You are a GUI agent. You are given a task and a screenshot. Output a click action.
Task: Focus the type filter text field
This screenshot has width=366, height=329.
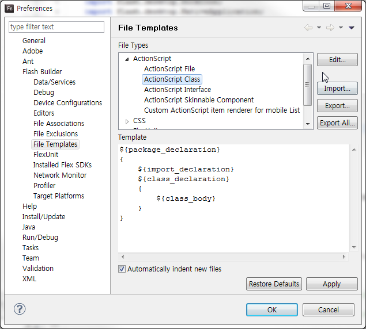[x=56, y=27]
